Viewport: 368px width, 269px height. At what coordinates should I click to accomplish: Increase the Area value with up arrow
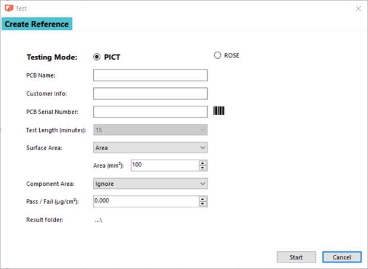tap(202, 163)
